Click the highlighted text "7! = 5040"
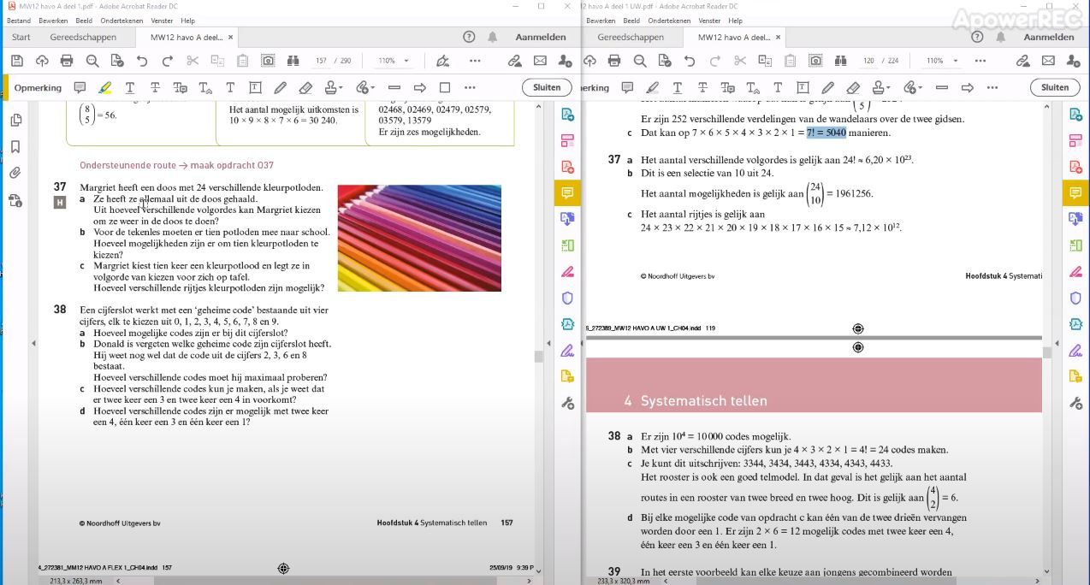Image resolution: width=1090 pixels, height=585 pixels. (826, 133)
